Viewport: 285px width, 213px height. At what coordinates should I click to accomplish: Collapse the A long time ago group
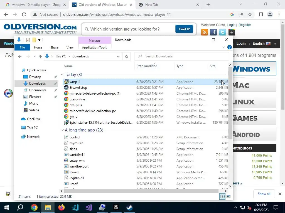tap(62, 130)
